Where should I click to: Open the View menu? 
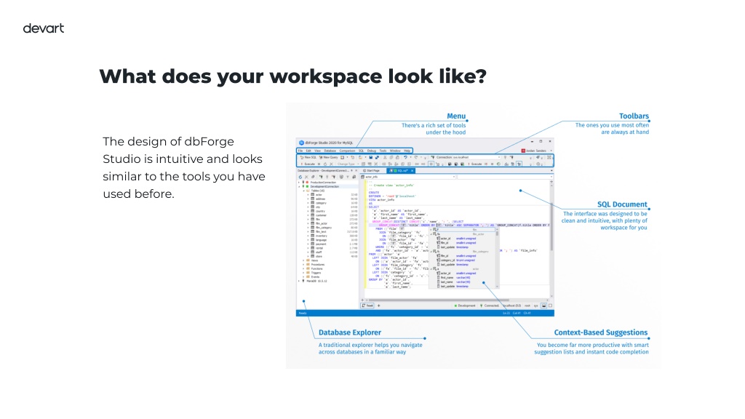pyautogui.click(x=317, y=151)
